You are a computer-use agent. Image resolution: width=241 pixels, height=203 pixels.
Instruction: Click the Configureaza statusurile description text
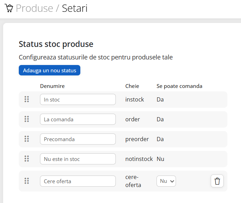pyautogui.click(x=96, y=57)
